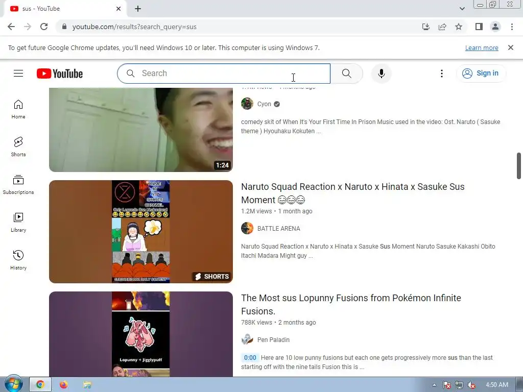Viewport: 523px width, 392px height.
Task: Open Cyon channel name link
Action: pyautogui.click(x=264, y=104)
